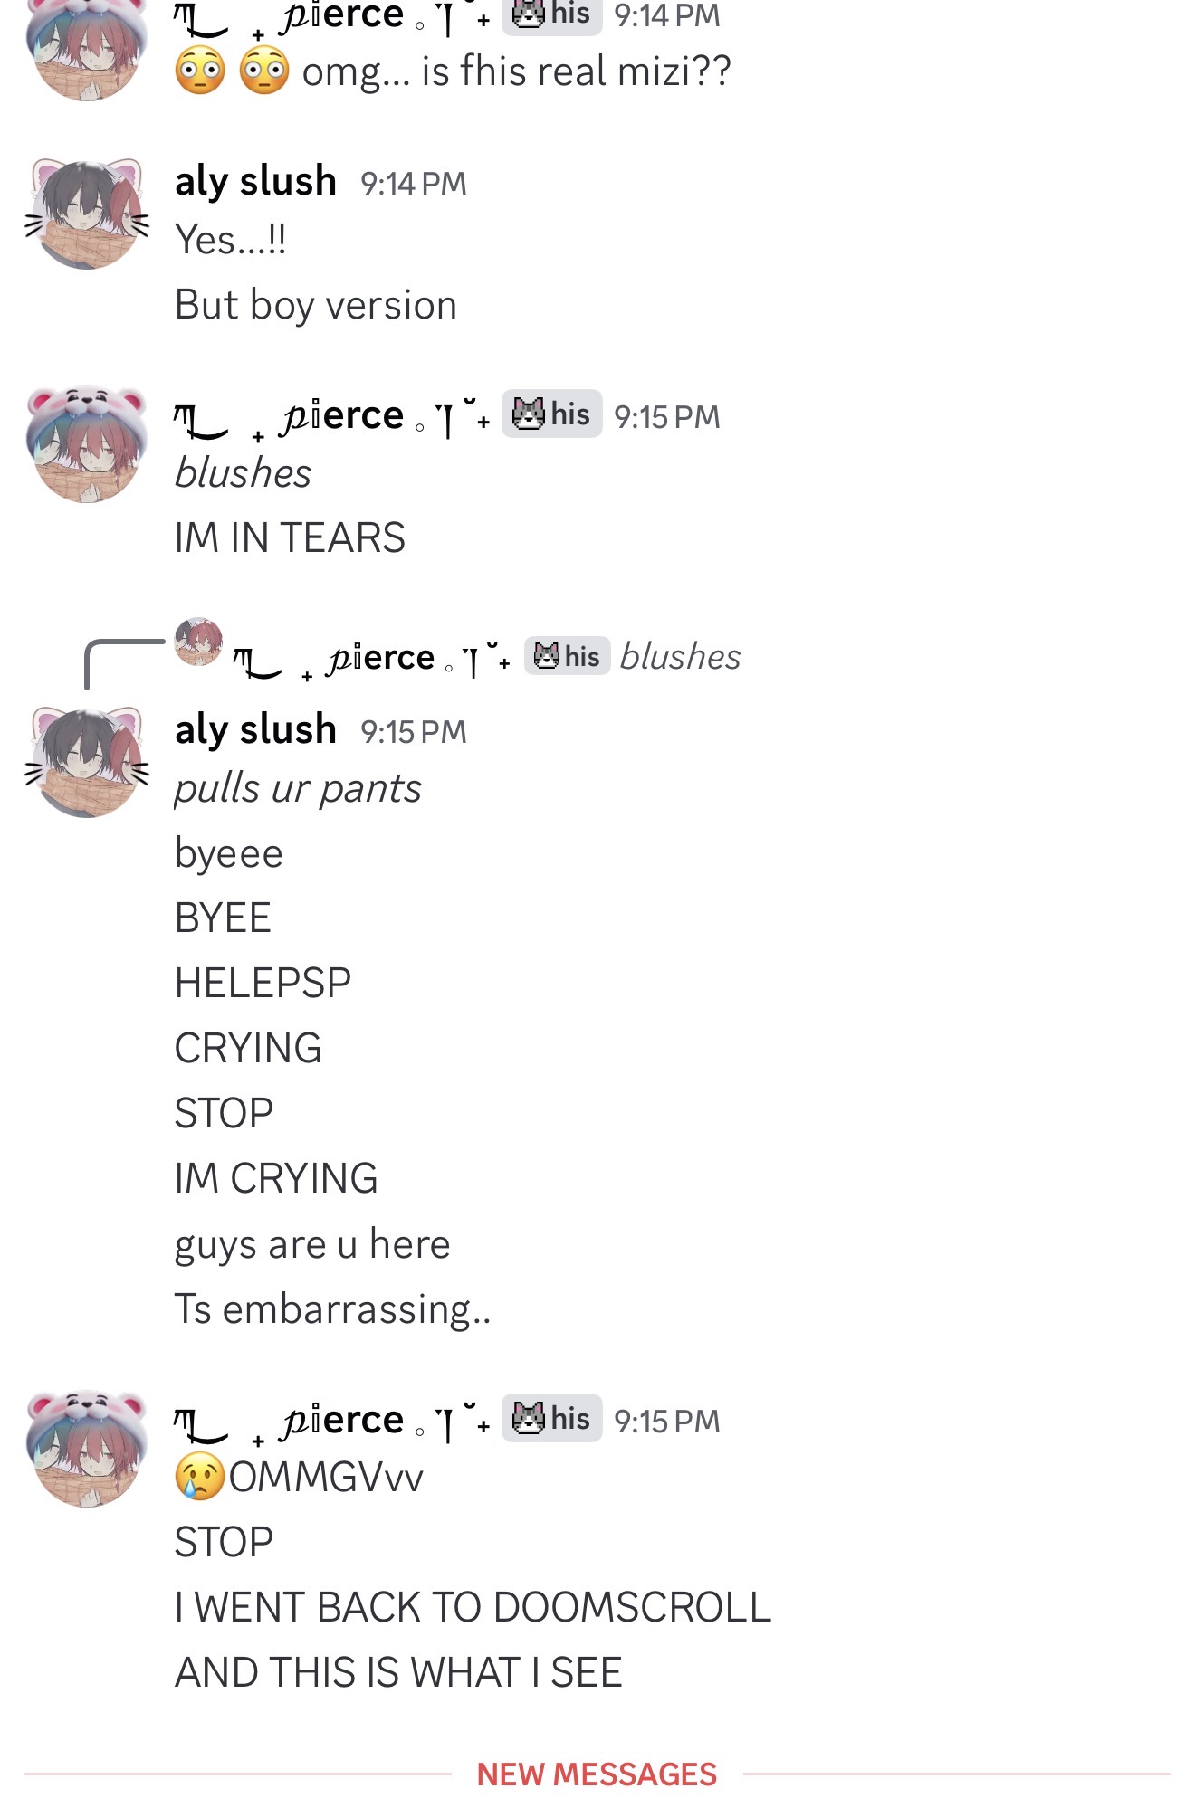
Task: Tap pierce's avatar next to OMMGVvv message
Action: click(87, 1448)
